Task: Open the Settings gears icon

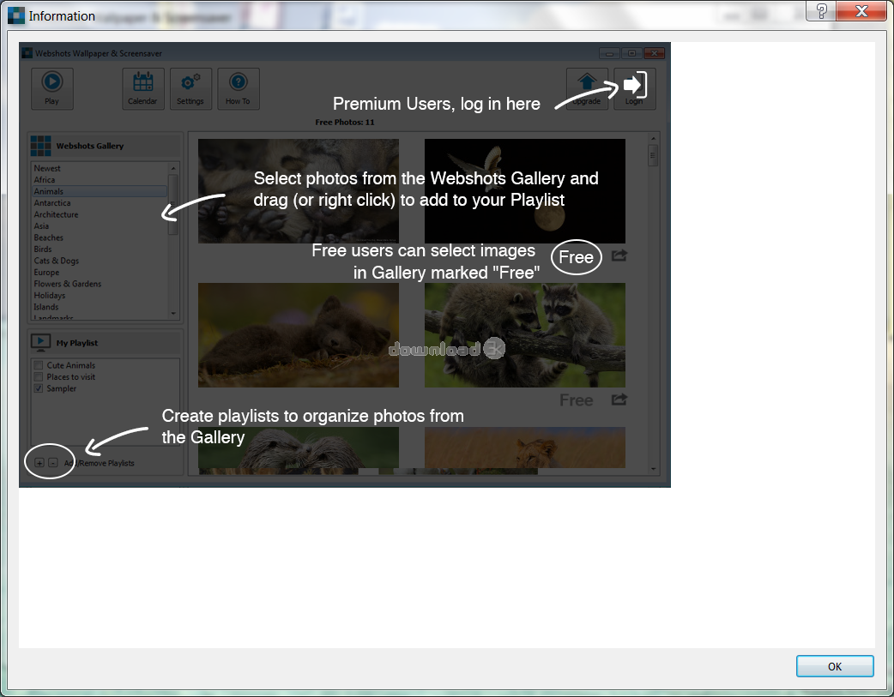Action: pyautogui.click(x=190, y=88)
